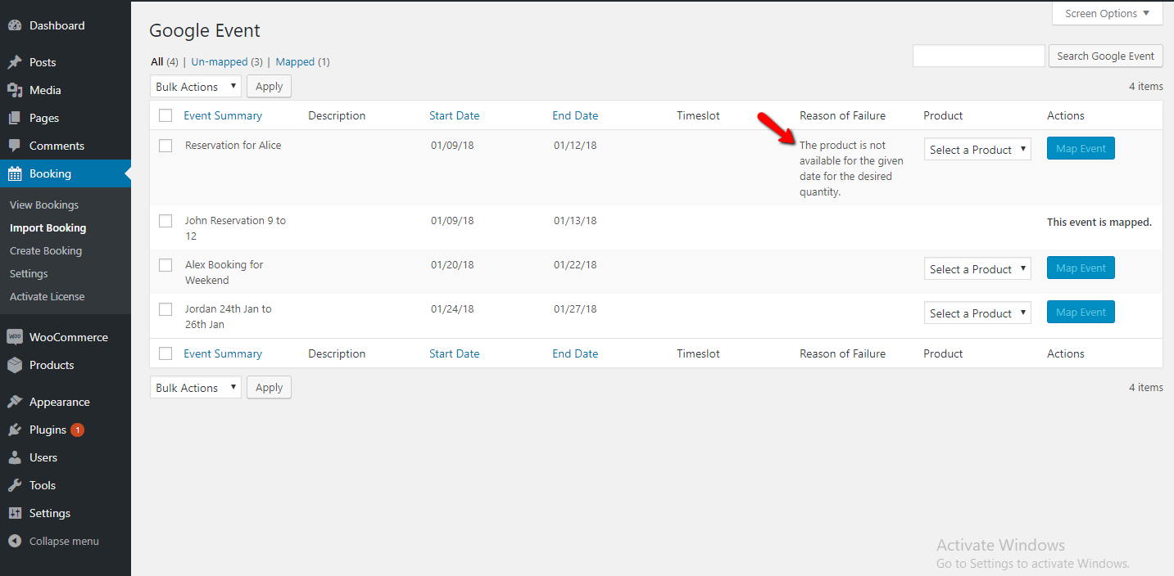Click Map Event for Jordan's booking
1174x576 pixels.
pos(1080,312)
